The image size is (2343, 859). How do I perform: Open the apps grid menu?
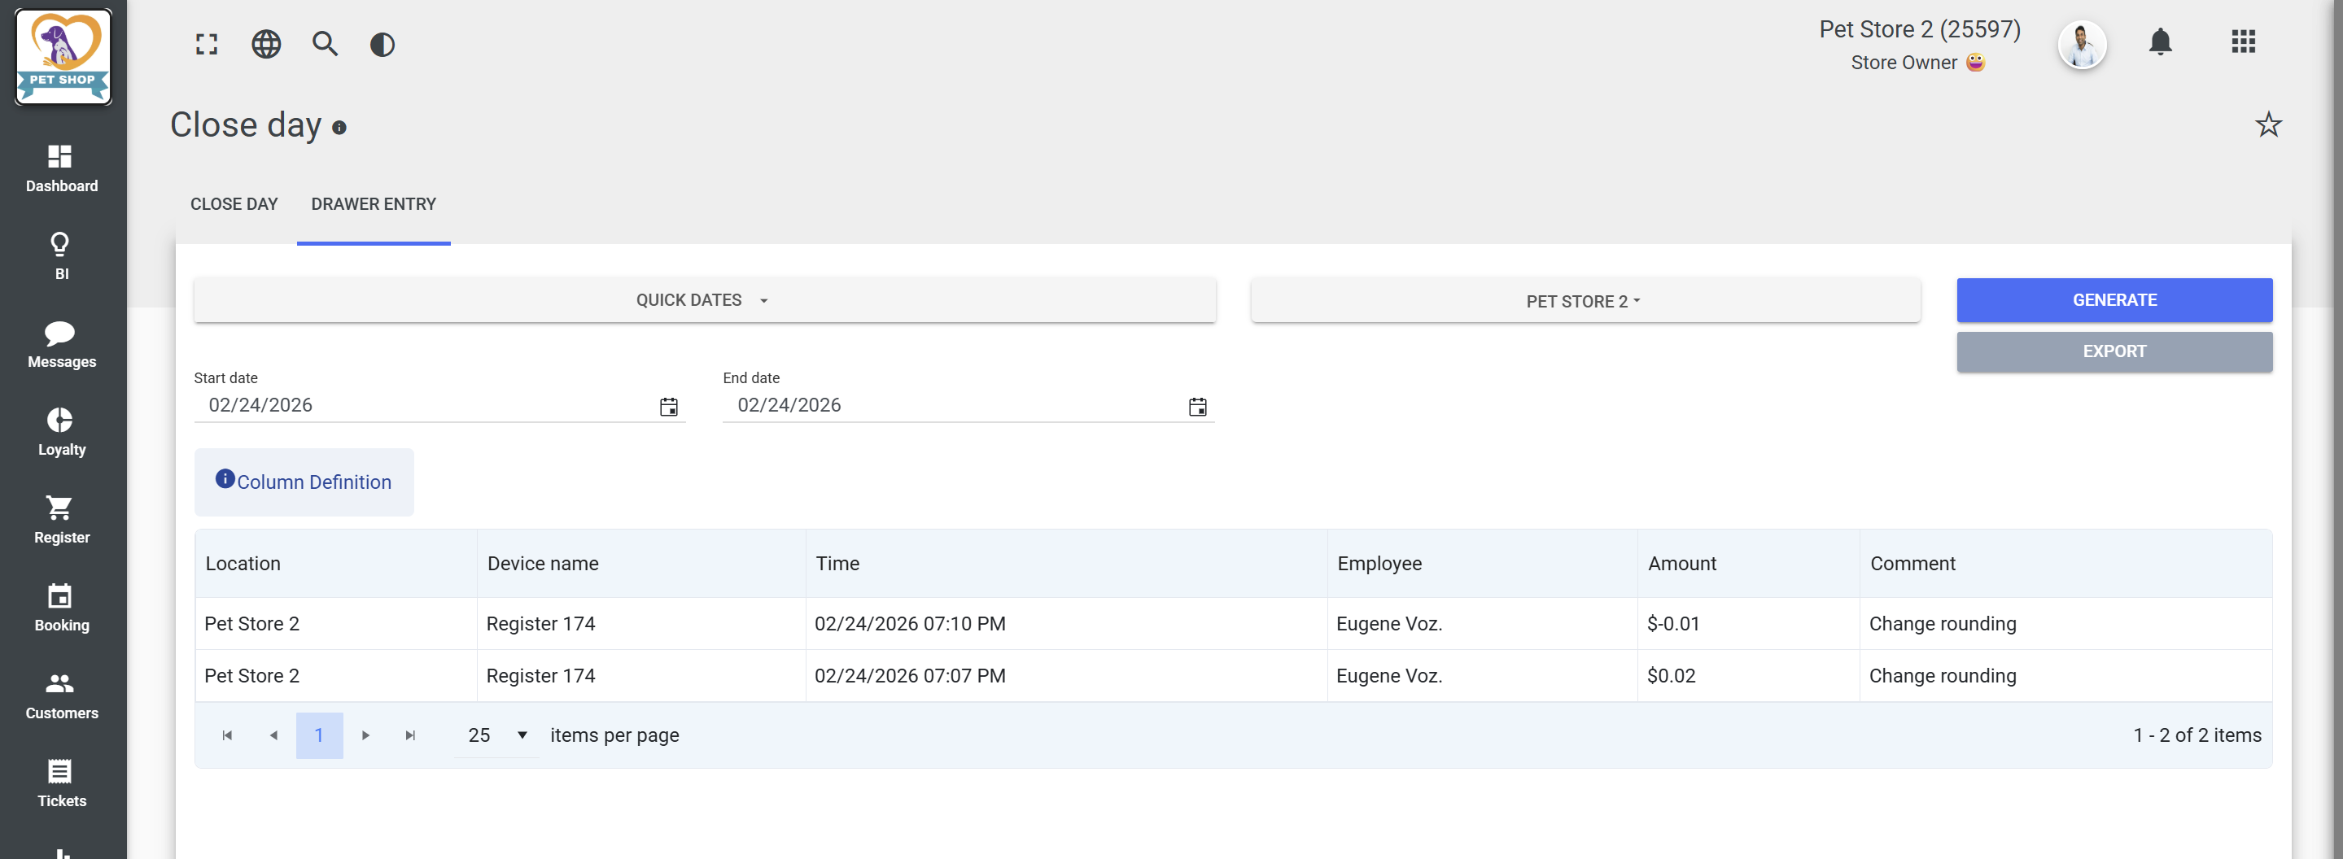coord(2243,41)
